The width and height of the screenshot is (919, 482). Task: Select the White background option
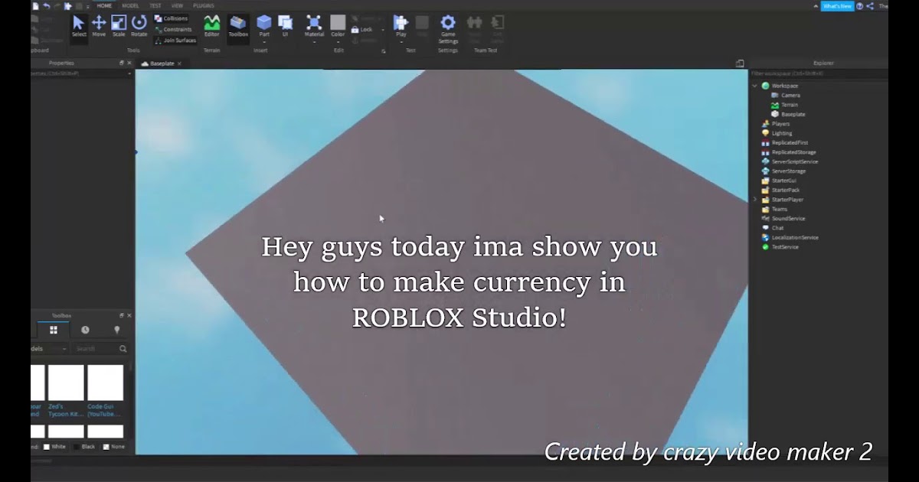55,446
